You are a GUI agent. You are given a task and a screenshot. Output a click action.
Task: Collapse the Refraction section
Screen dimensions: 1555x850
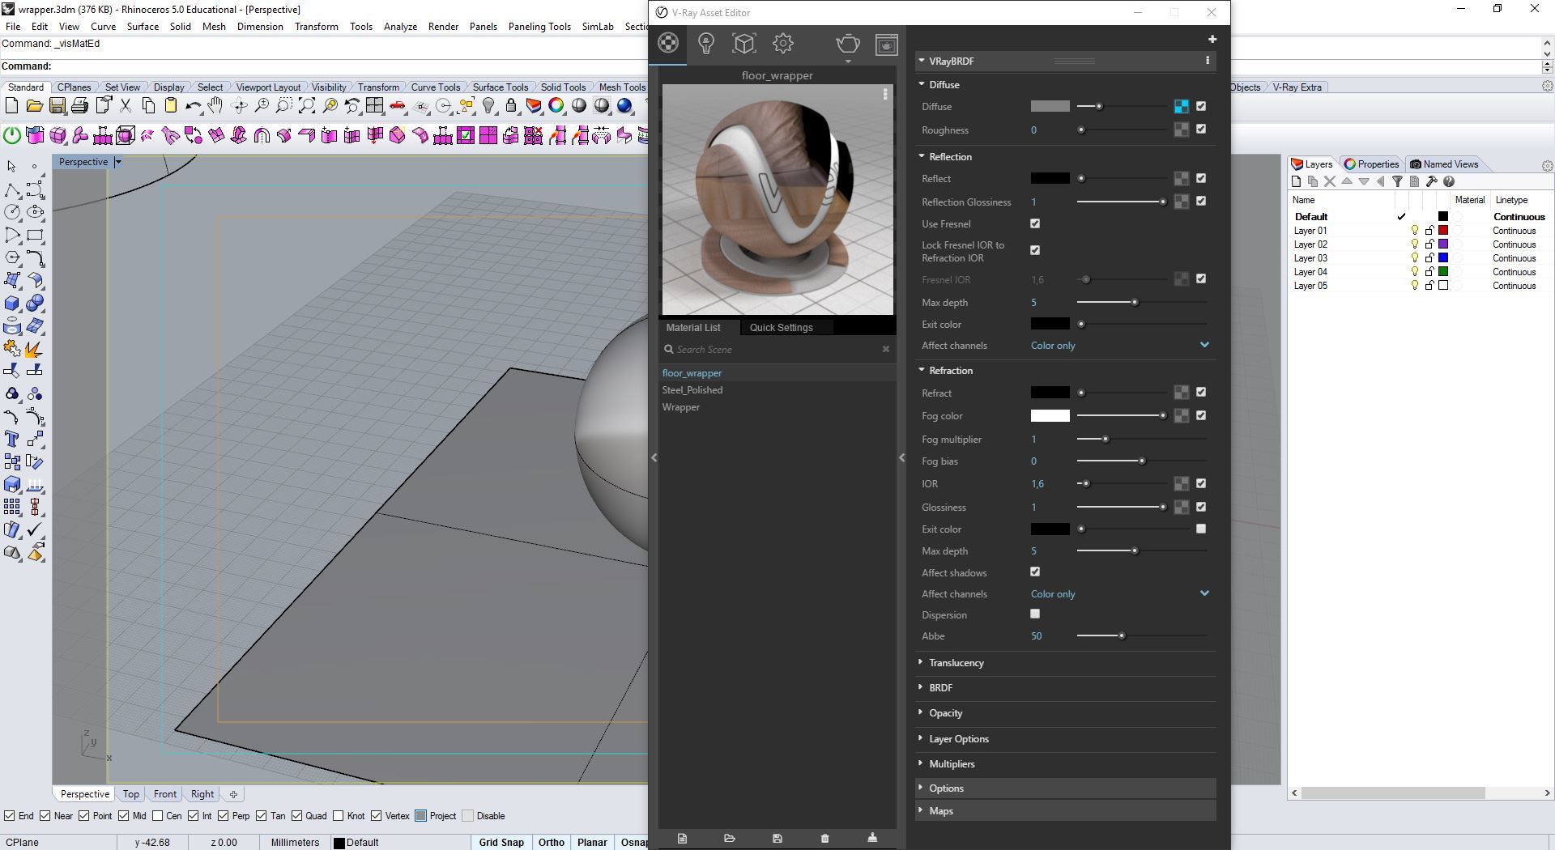(922, 370)
